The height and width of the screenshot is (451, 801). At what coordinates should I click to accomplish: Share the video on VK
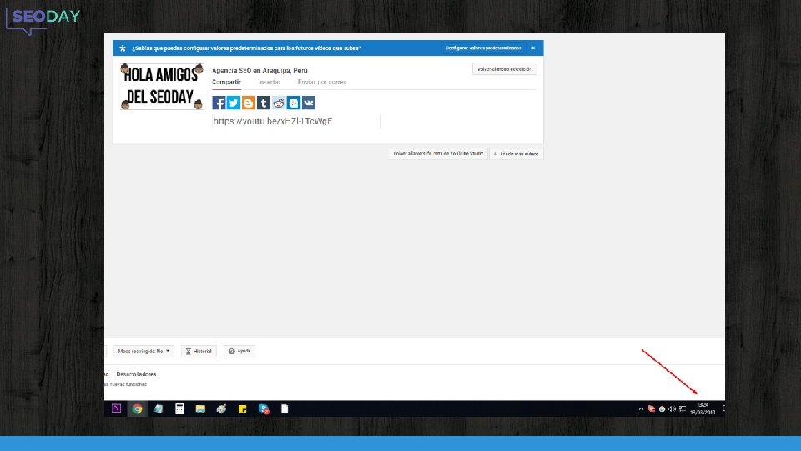309,103
